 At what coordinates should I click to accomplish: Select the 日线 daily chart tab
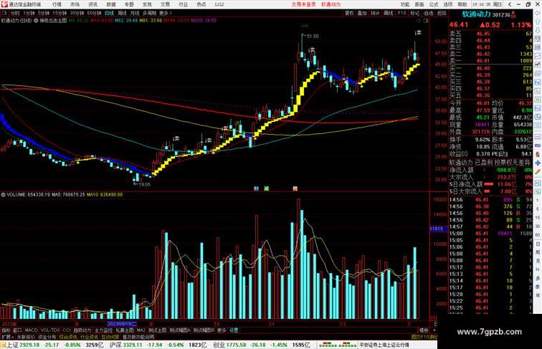point(109,13)
